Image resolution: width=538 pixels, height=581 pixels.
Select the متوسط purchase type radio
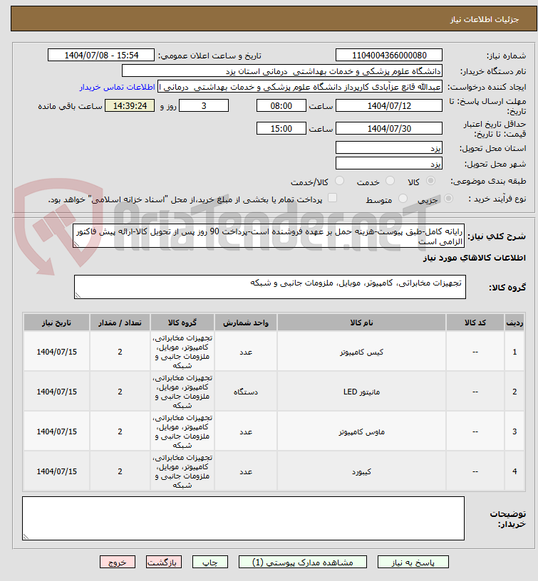point(403,199)
